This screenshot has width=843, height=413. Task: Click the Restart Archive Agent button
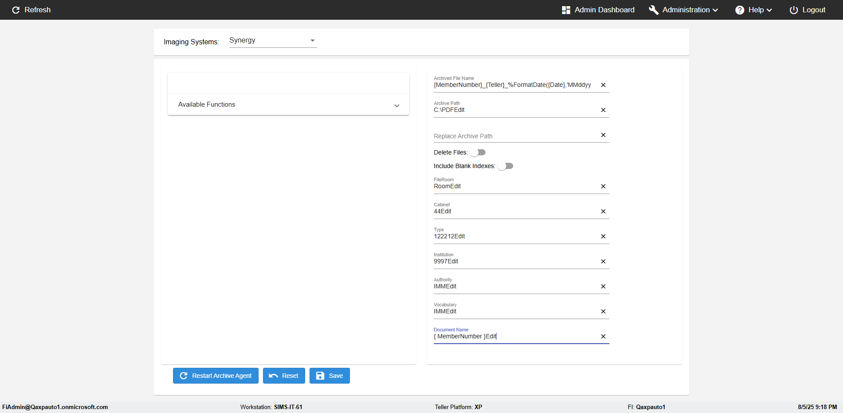click(216, 376)
